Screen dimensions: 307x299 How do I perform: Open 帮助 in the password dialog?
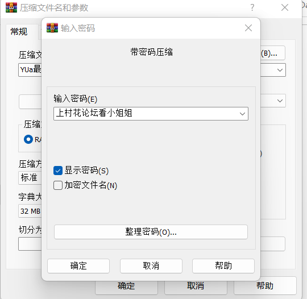pos(223,266)
